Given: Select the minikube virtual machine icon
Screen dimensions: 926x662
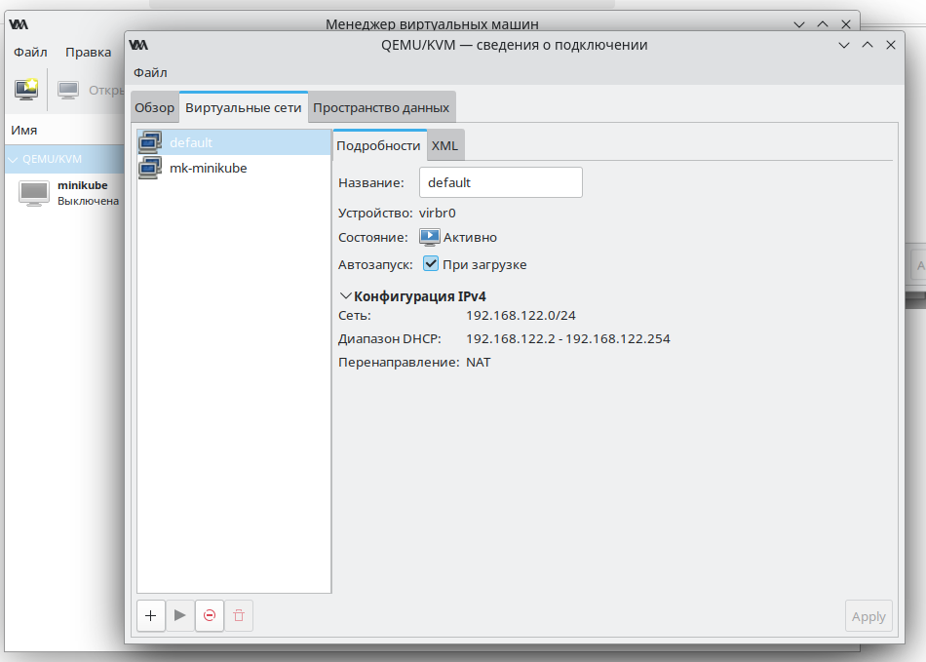Looking at the screenshot, I should coord(34,192).
